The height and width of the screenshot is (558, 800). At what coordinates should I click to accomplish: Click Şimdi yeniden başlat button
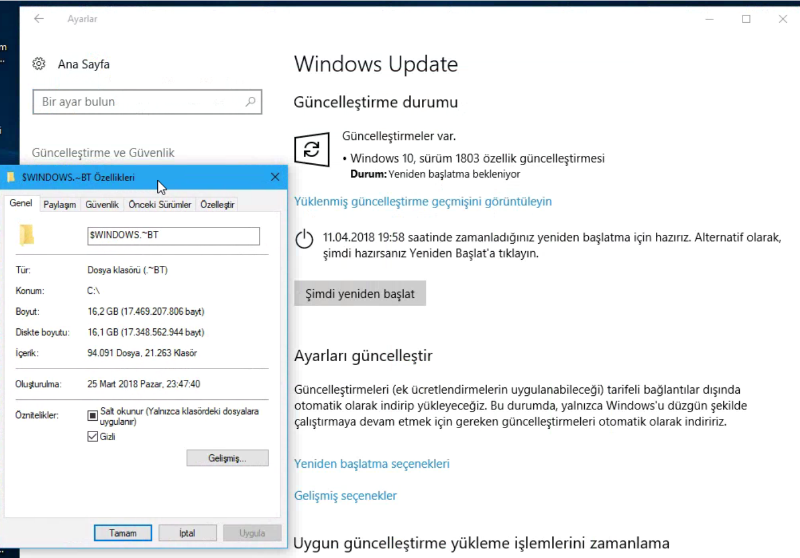[360, 294]
